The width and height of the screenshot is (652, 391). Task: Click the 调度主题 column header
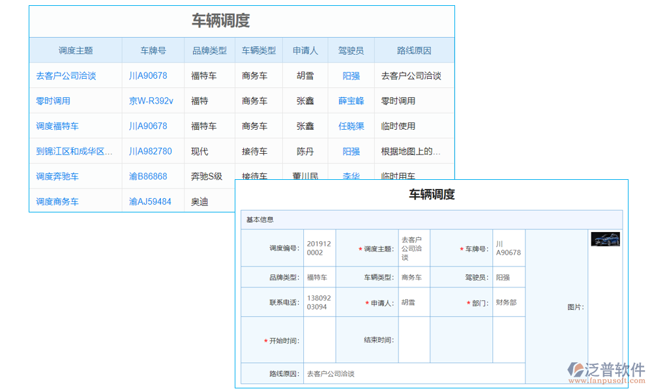pyautogui.click(x=76, y=50)
